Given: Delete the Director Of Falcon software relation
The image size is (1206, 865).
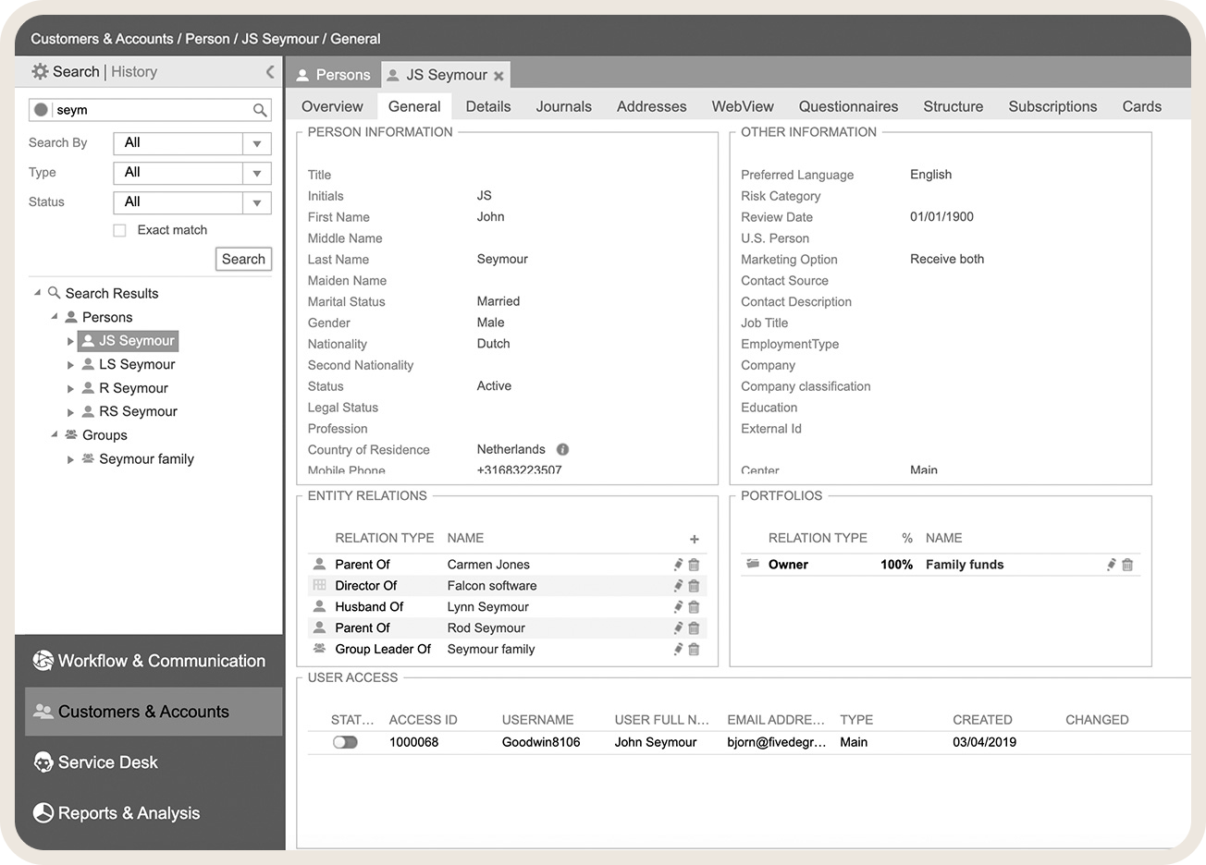Looking at the screenshot, I should 694,586.
